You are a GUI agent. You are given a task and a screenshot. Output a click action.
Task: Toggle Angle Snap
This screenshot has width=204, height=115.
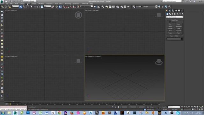click(x=67, y=7)
